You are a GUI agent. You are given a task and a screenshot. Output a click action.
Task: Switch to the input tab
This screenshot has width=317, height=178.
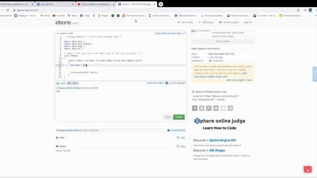click(x=61, y=83)
